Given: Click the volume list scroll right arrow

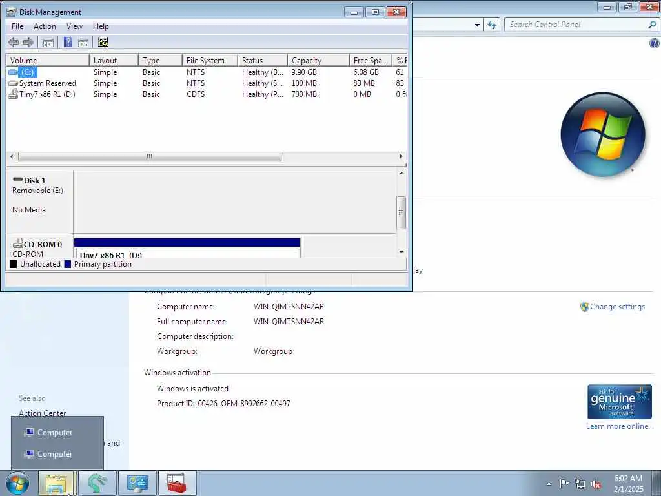Looking at the screenshot, I should [x=401, y=156].
